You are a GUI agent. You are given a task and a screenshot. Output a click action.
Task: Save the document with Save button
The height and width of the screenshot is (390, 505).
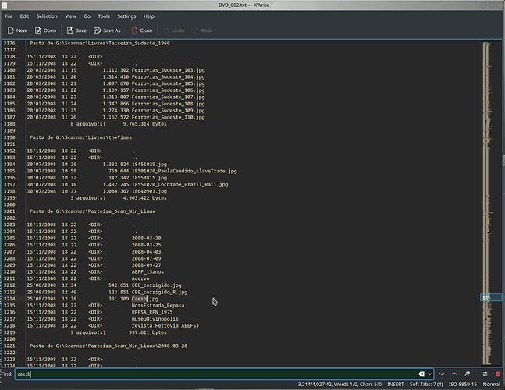(76, 30)
